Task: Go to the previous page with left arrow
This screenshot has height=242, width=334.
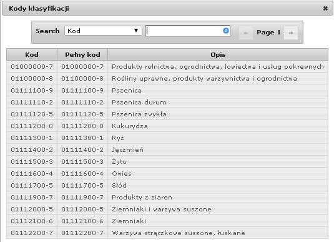Action: [x=246, y=33]
